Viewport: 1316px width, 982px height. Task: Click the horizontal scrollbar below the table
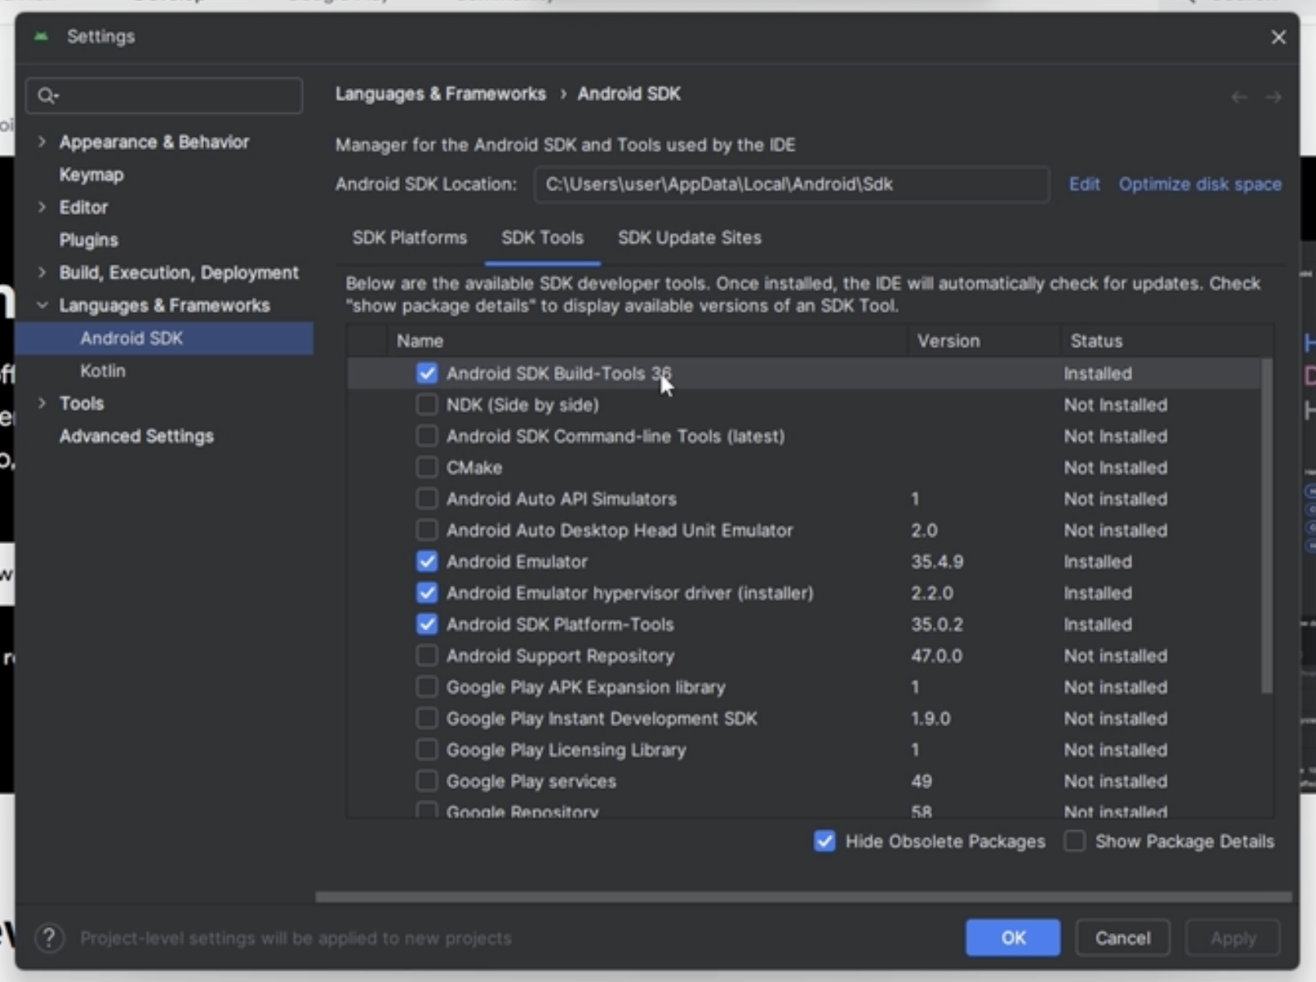(803, 897)
